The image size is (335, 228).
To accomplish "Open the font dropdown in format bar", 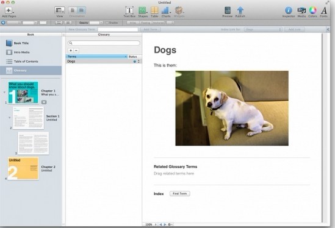I will coord(30,23).
